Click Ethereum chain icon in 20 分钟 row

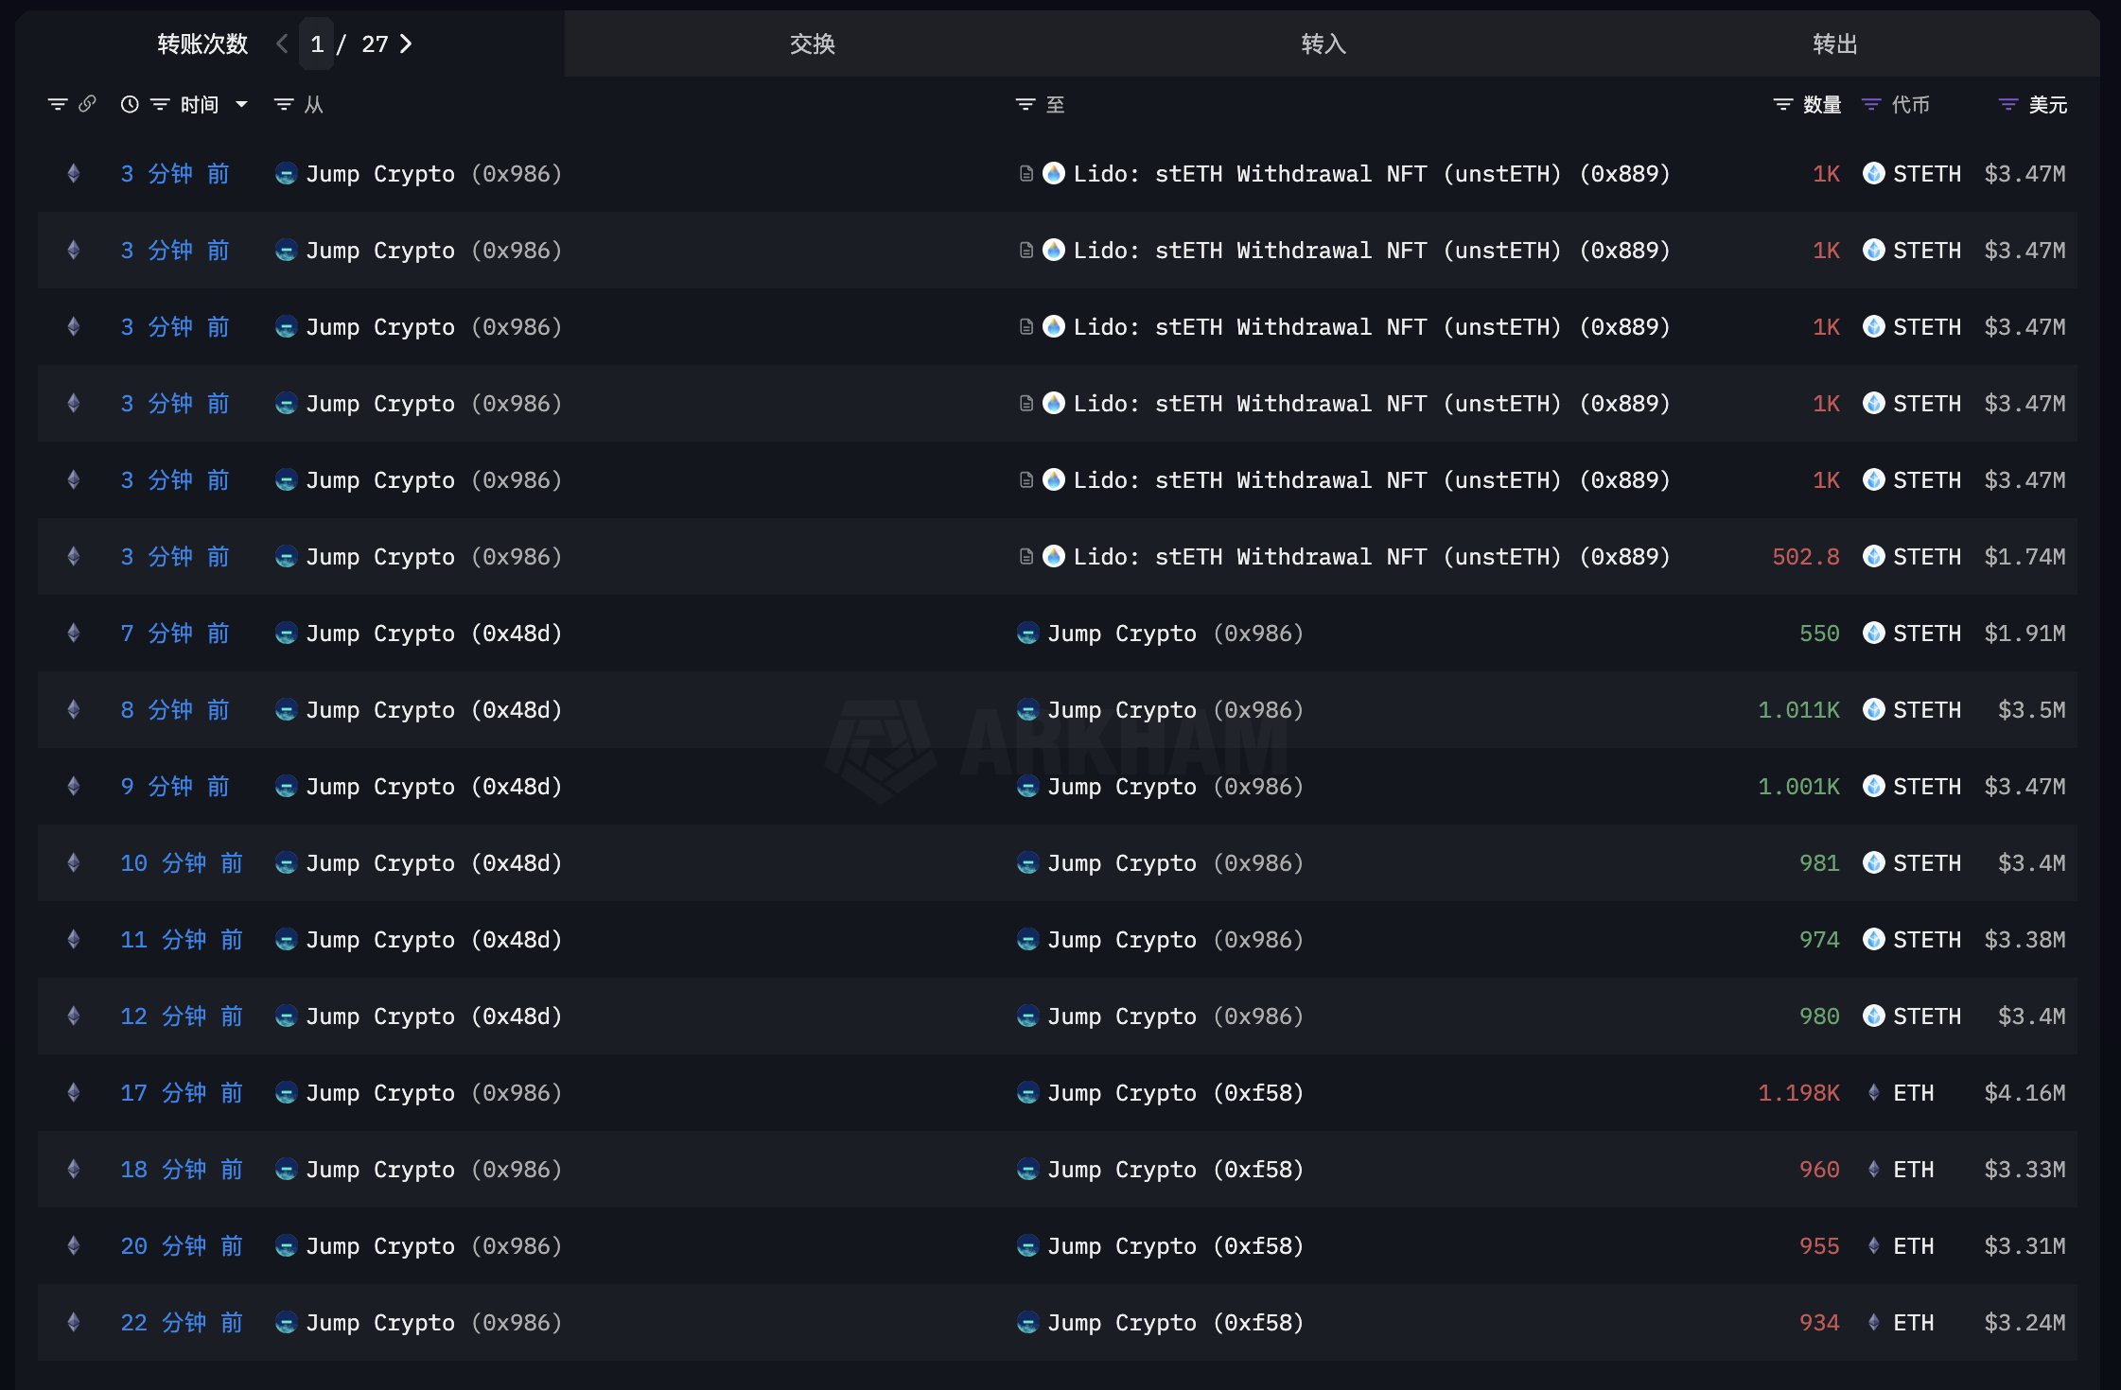coord(74,1245)
